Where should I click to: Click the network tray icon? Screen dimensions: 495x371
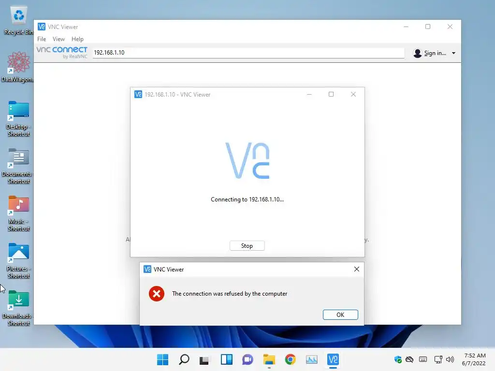[438, 359]
